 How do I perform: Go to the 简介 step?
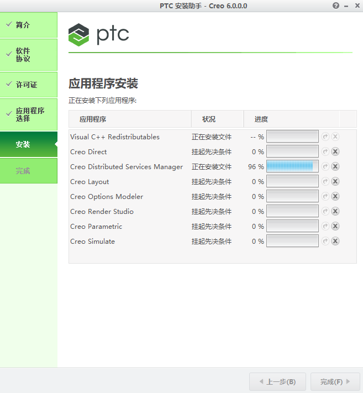tap(29, 25)
